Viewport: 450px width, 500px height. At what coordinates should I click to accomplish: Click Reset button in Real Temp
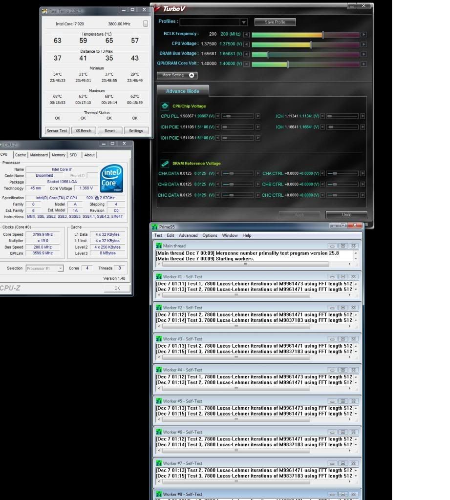[x=109, y=131]
